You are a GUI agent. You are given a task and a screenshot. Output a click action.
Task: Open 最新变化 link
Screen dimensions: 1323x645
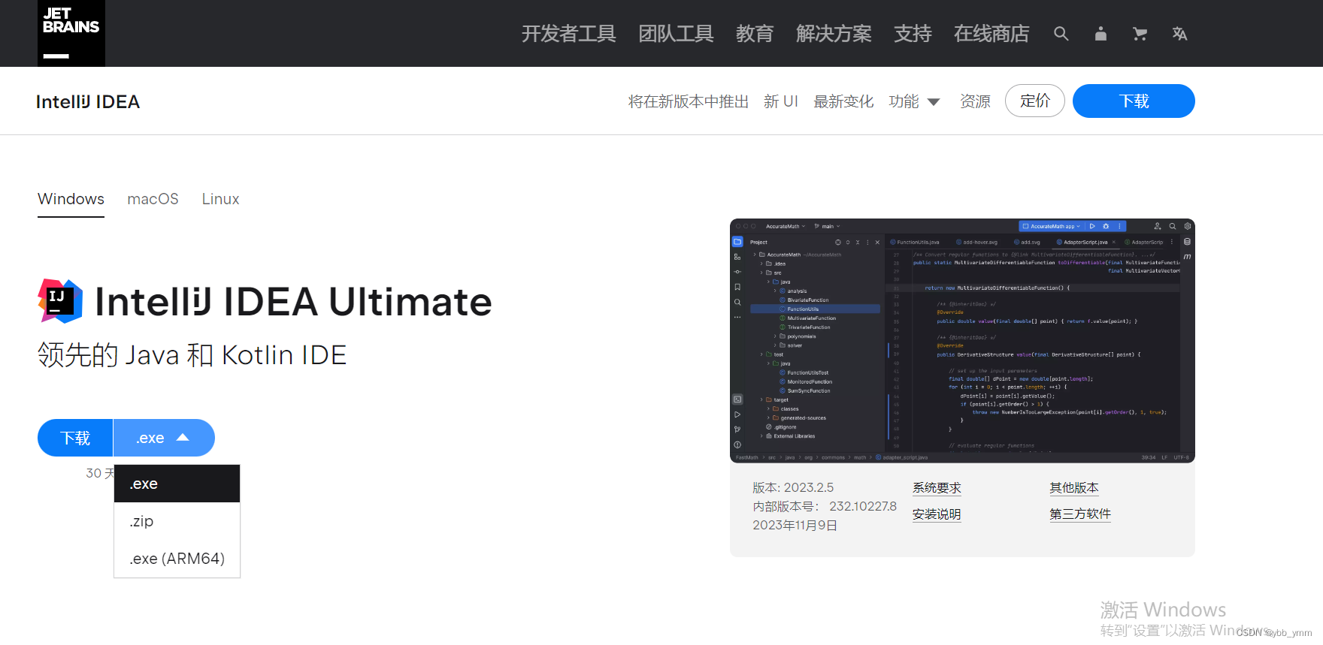coord(843,101)
